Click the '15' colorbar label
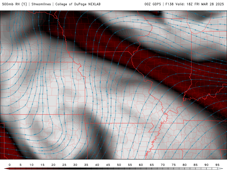227x170 pixels. coord(42,165)
